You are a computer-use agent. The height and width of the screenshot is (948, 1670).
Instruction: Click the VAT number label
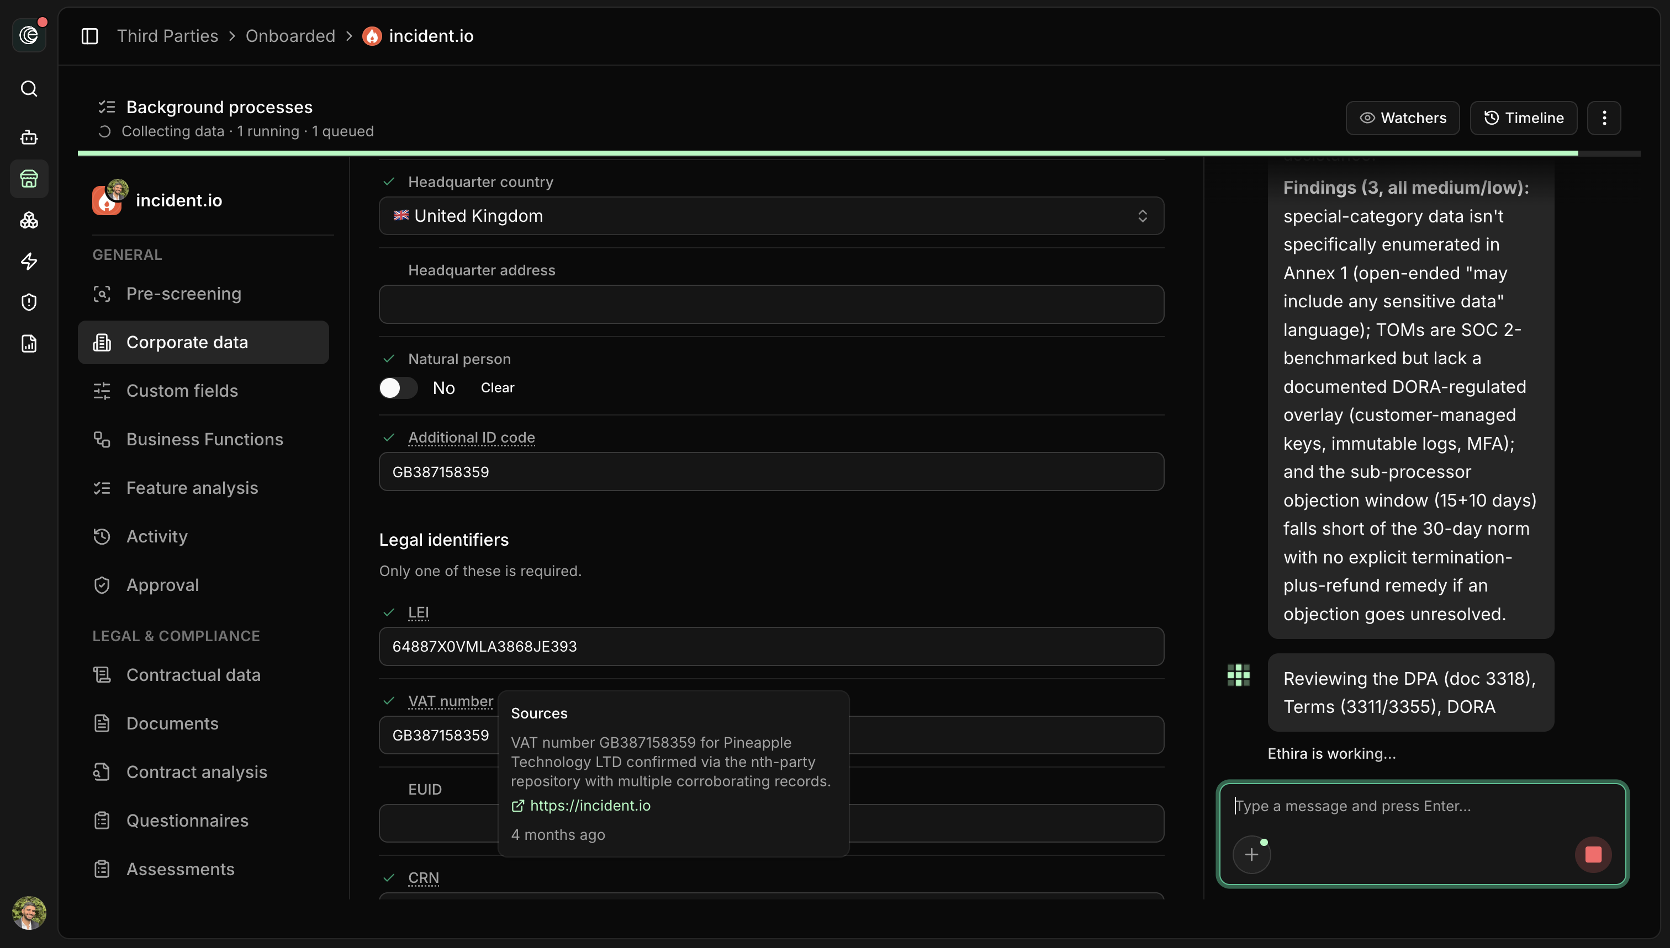[x=450, y=701]
